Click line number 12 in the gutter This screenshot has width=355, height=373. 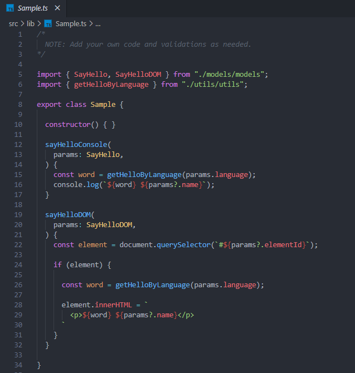pos(18,145)
